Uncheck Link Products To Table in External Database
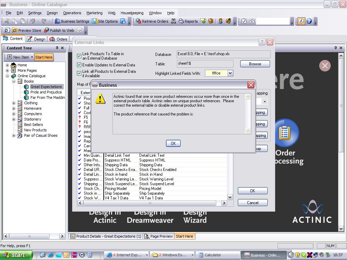The height and width of the screenshot is (260, 347). click(x=79, y=56)
